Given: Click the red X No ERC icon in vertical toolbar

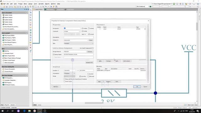Looking at the screenshot, I should click(x=30, y=45).
